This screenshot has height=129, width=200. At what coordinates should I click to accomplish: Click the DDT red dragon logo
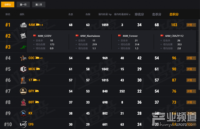(x=23, y=102)
